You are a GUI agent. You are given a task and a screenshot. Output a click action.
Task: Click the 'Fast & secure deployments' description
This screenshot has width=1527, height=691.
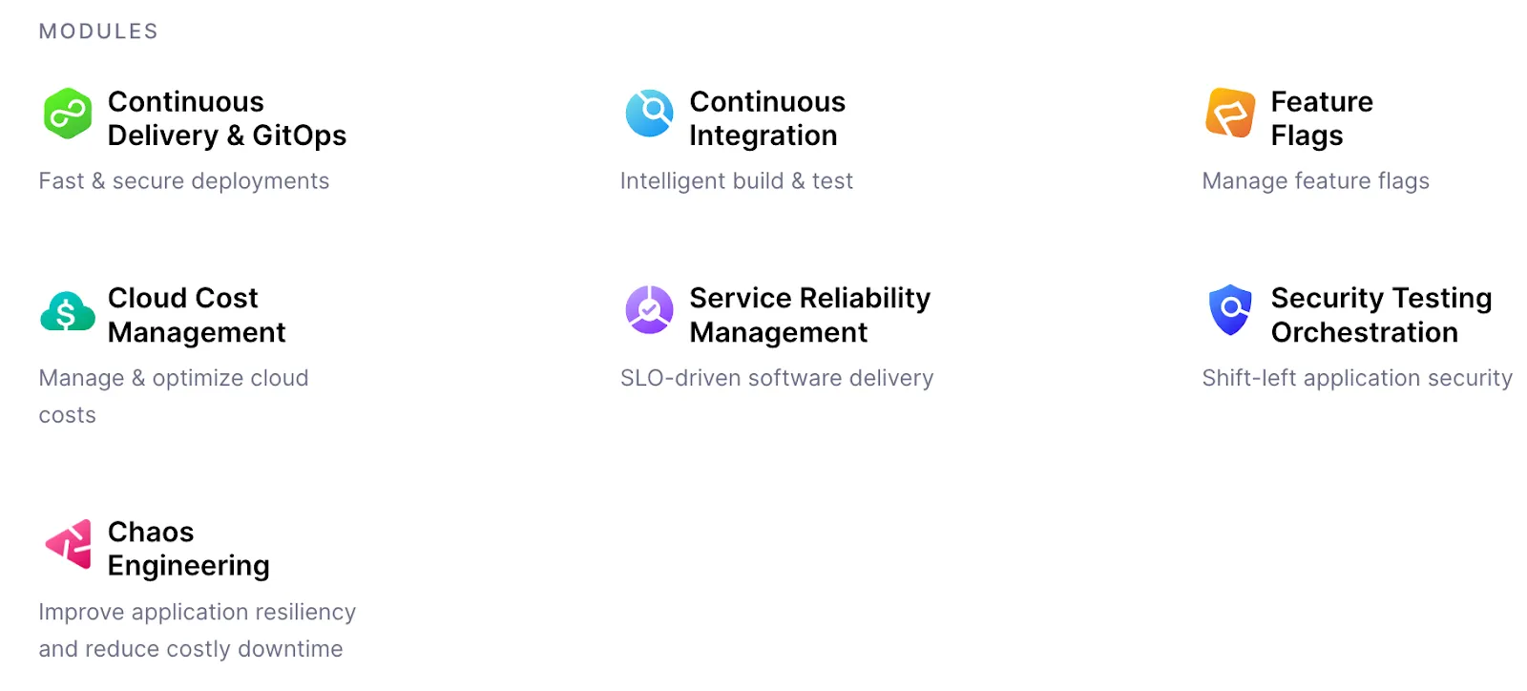point(183,180)
